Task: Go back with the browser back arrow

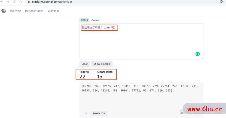Action: [2, 2]
